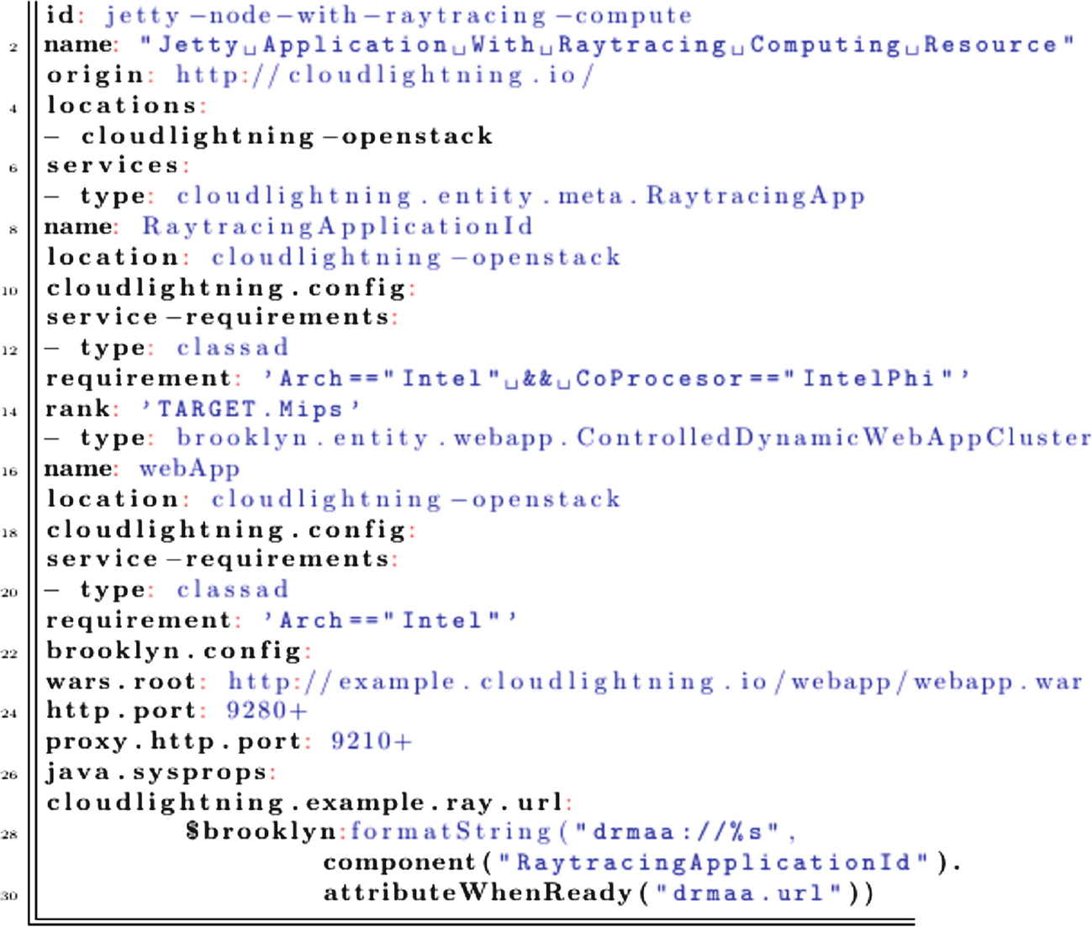Screen dimensions: 1092x927
Task: Click the requirement value 'Arch=="Intel"' alone
Action: (x=390, y=620)
